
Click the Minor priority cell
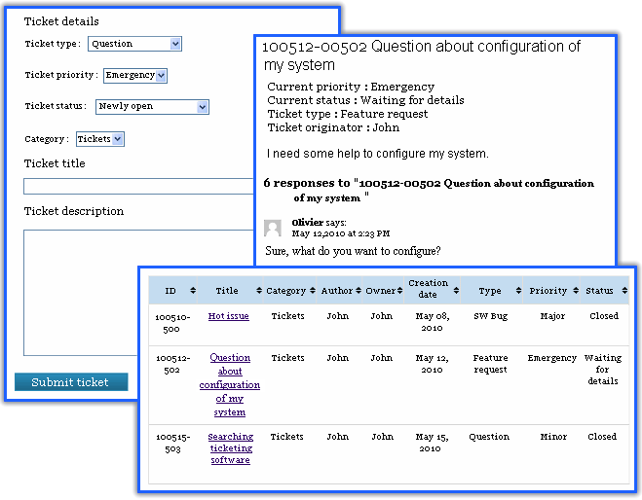pyautogui.click(x=553, y=437)
